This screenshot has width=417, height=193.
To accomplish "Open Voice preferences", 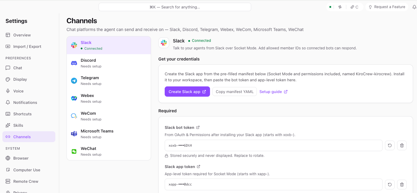I will pyautogui.click(x=29, y=91).
